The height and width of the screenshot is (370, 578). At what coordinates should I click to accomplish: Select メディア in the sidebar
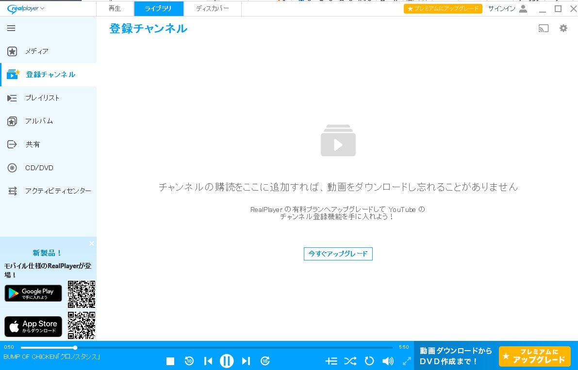(49, 51)
